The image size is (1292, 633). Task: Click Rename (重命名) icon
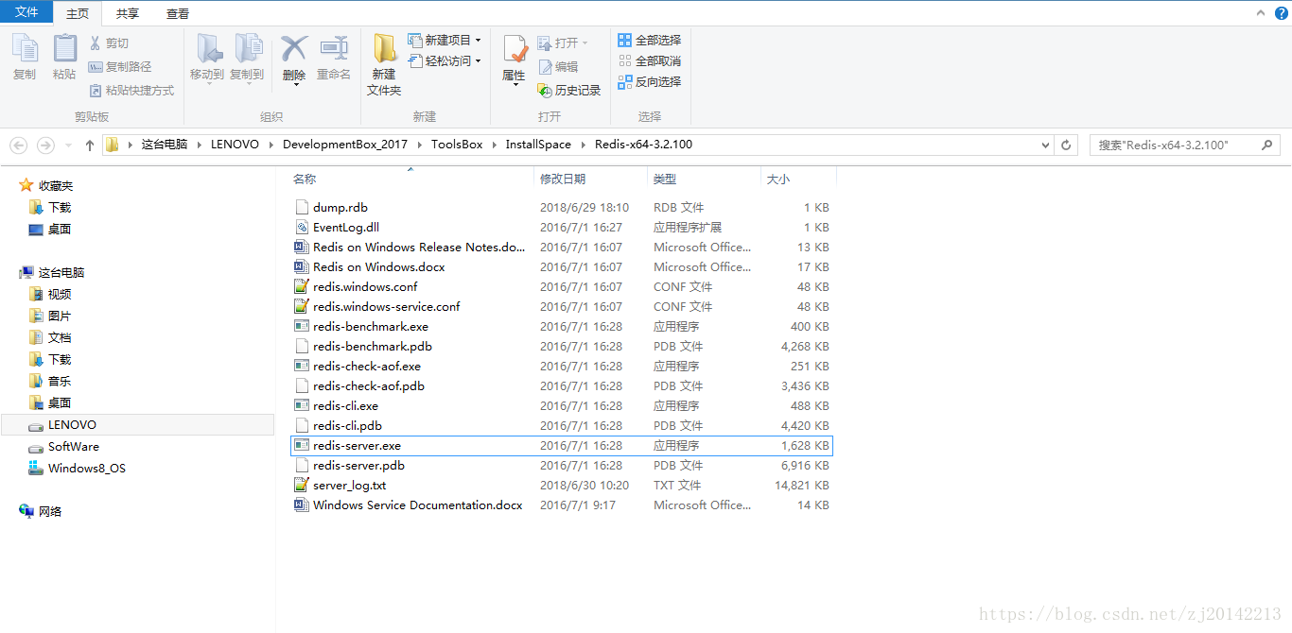(x=334, y=57)
